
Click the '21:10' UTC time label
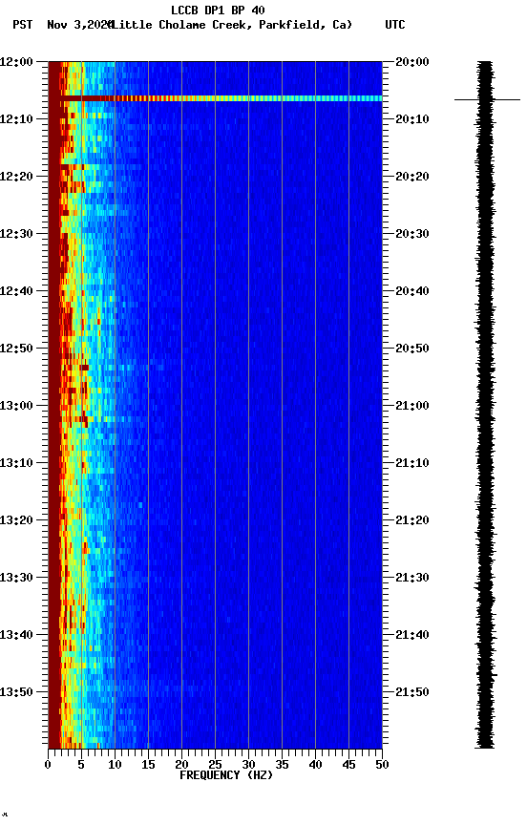click(x=412, y=463)
